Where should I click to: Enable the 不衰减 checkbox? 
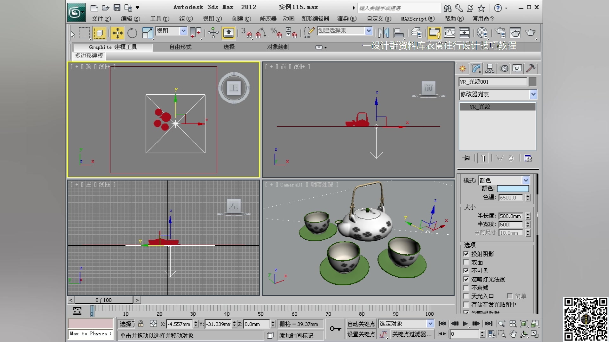466,288
